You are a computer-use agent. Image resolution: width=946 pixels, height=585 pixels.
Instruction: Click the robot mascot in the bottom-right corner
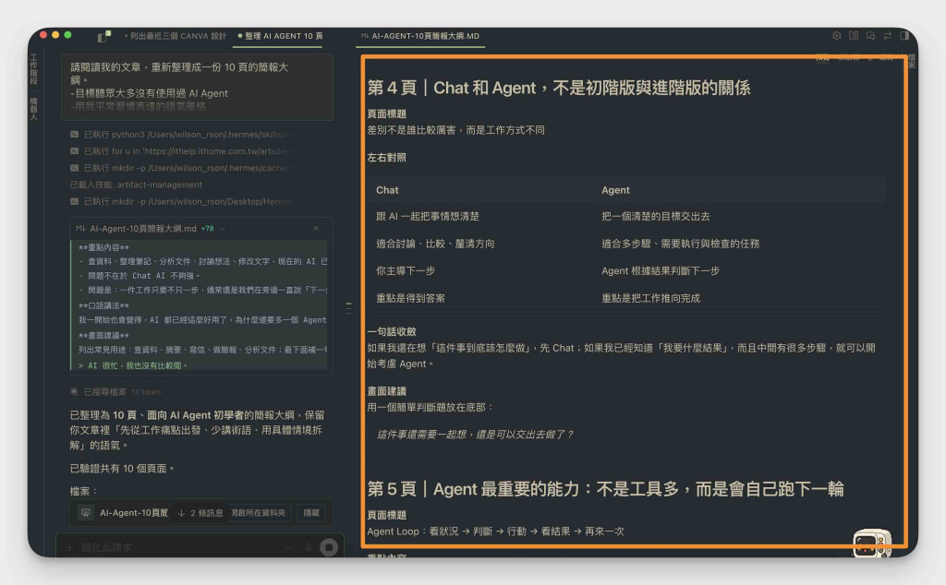pos(872,543)
